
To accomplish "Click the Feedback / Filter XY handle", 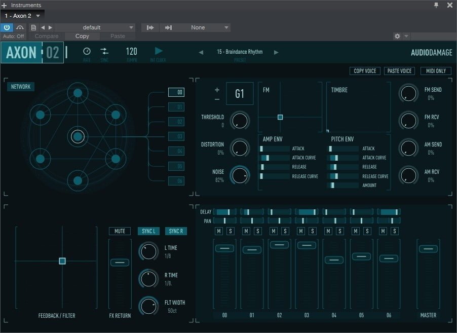I will pos(62,261).
